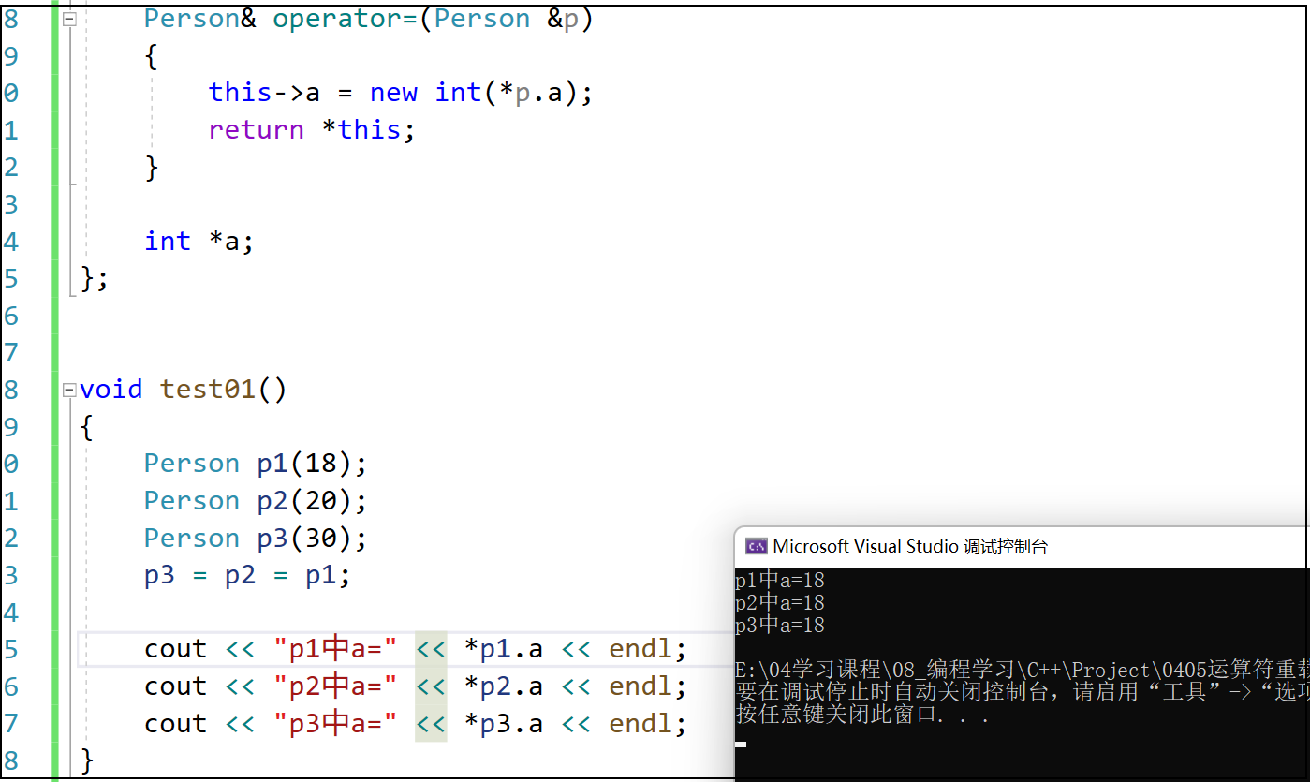1310x782 pixels.
Task: Click the "p2中a=" string literal in code
Action: 335,686
